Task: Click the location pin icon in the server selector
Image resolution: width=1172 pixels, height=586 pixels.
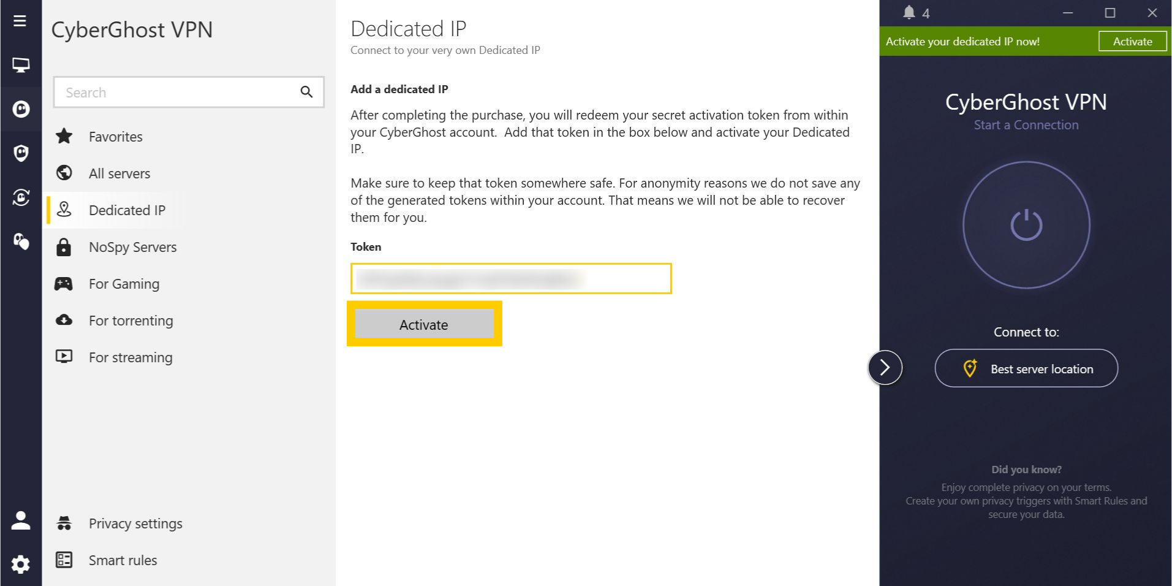Action: [970, 368]
